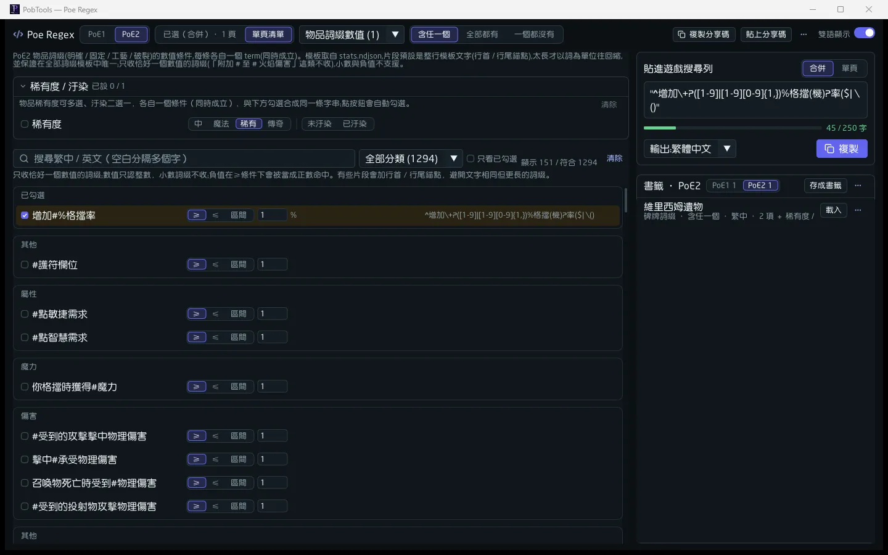Tick the #護符欄位 checkbox

[25, 265]
